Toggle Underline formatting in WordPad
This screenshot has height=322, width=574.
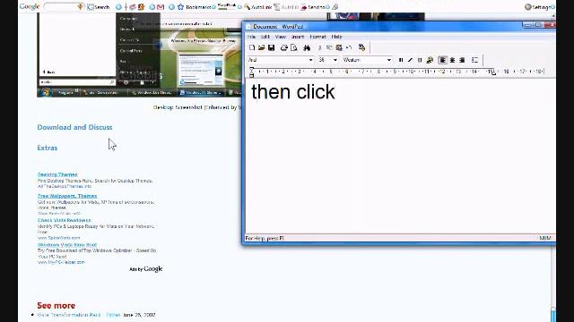click(x=420, y=60)
